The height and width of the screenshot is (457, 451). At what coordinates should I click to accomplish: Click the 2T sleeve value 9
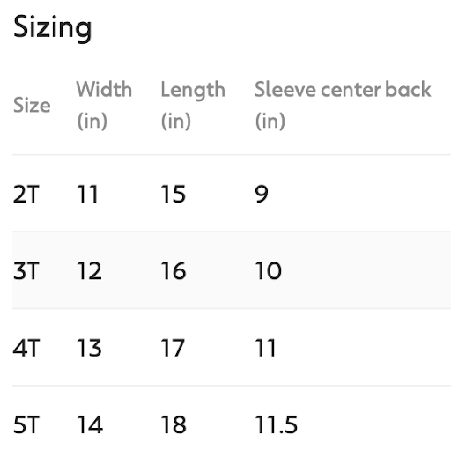(262, 194)
